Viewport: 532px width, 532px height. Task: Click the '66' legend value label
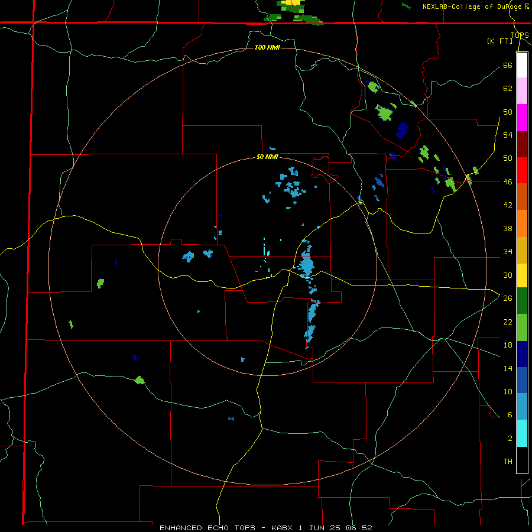click(x=508, y=65)
